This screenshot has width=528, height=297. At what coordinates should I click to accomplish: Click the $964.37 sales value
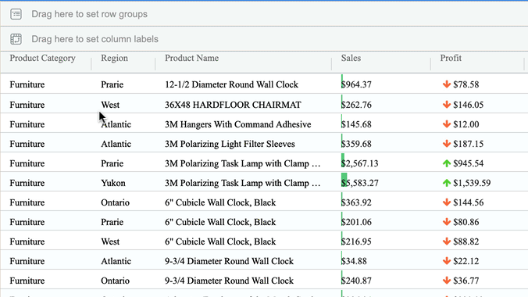pyautogui.click(x=356, y=84)
